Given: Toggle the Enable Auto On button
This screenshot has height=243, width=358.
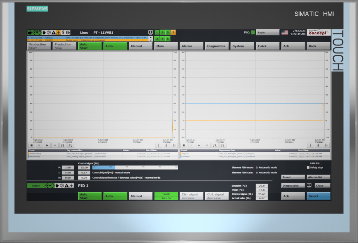Looking at the screenshot, I should (166, 196).
